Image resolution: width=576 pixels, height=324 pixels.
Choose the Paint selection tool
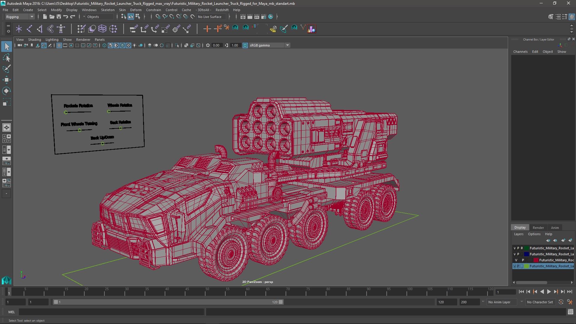coord(7,69)
